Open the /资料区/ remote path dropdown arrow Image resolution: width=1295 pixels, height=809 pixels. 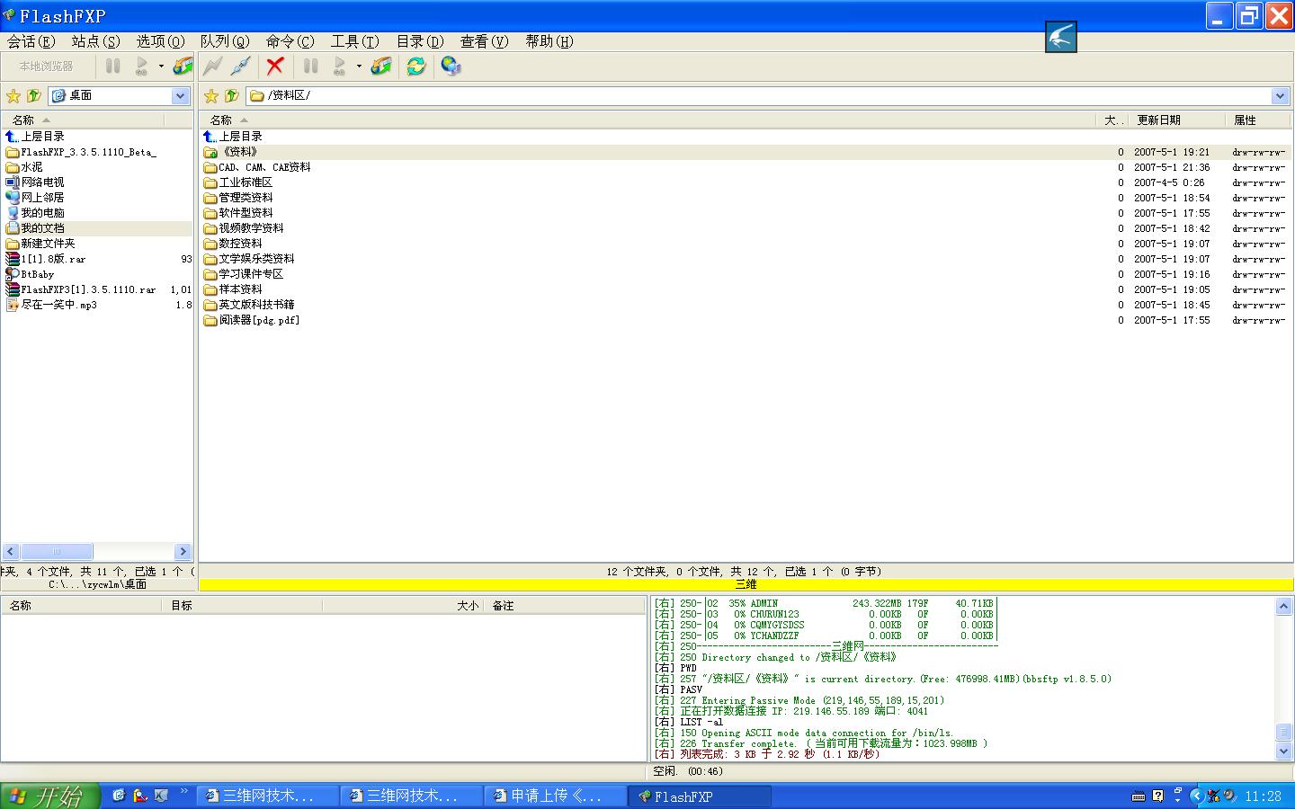pyautogui.click(x=1280, y=95)
